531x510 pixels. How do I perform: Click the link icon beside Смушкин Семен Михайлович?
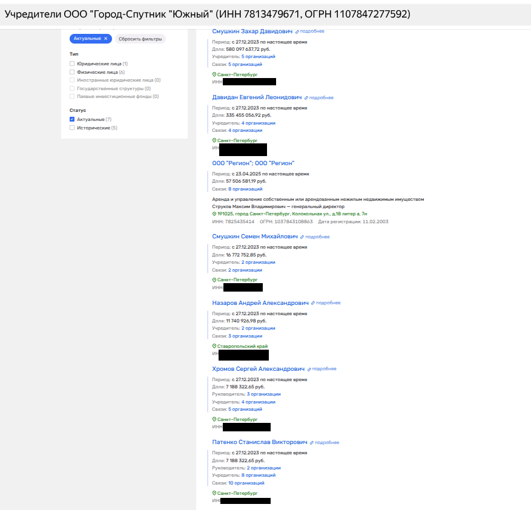302,237
